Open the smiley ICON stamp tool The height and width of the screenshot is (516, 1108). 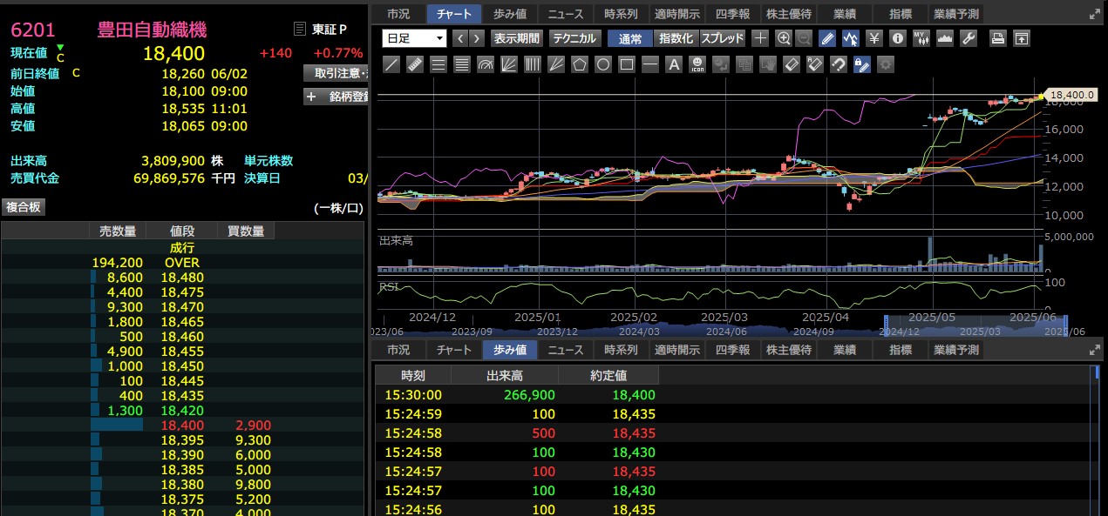[697, 64]
